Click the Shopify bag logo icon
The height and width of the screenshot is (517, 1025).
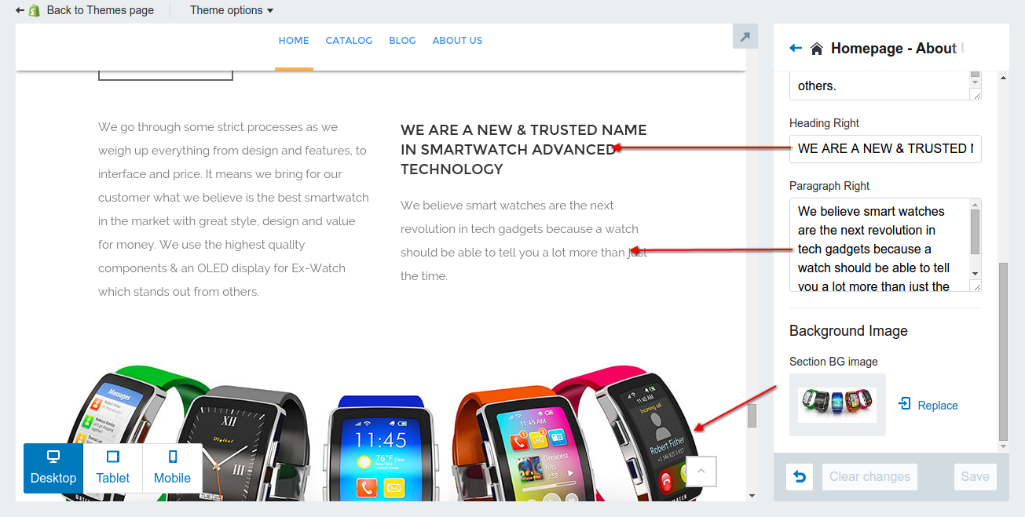(35, 11)
